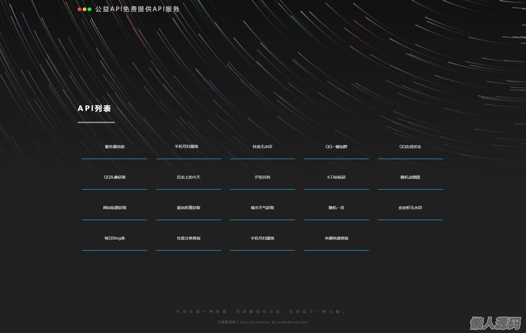Click the 历史上的今天 API entry
The width and height of the screenshot is (526, 333).
[x=189, y=177]
